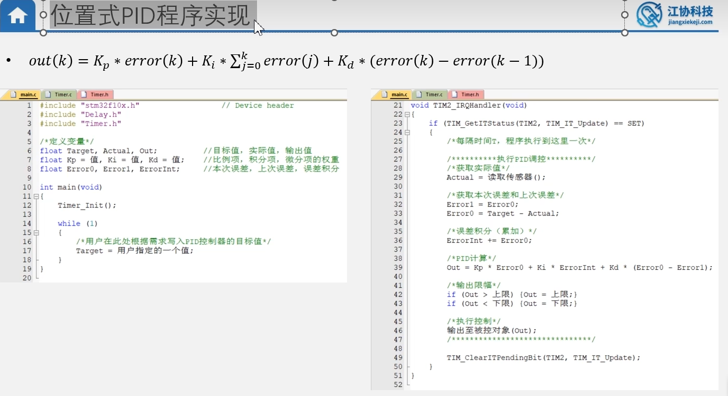This screenshot has height=396, width=728.
Task: Click comment //目标值，实际值，输出值
Action: pos(258,150)
